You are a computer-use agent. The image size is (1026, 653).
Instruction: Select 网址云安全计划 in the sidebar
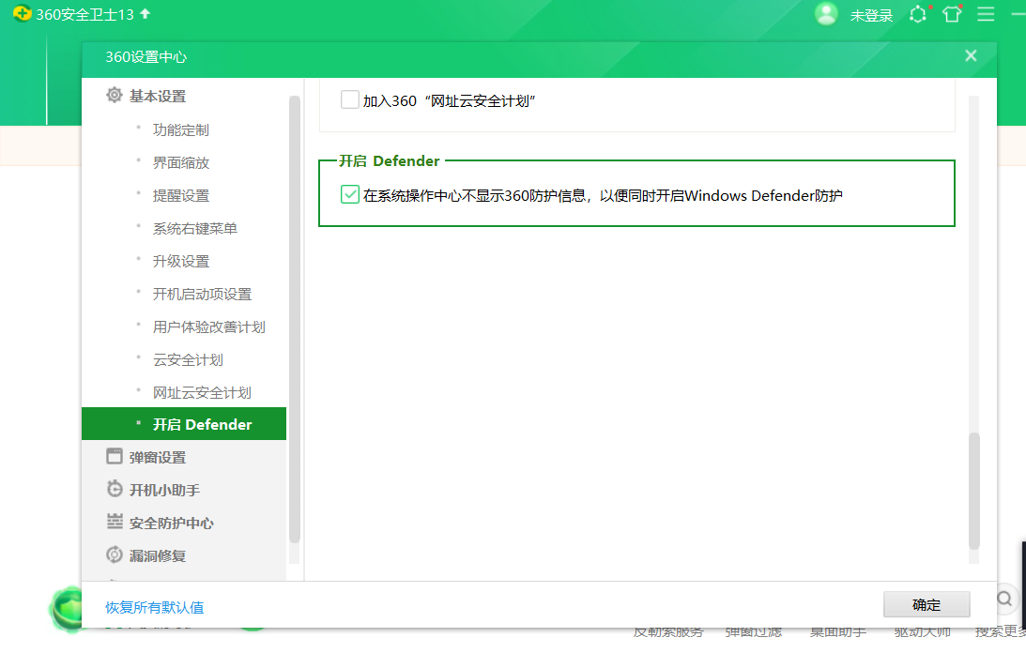point(202,392)
